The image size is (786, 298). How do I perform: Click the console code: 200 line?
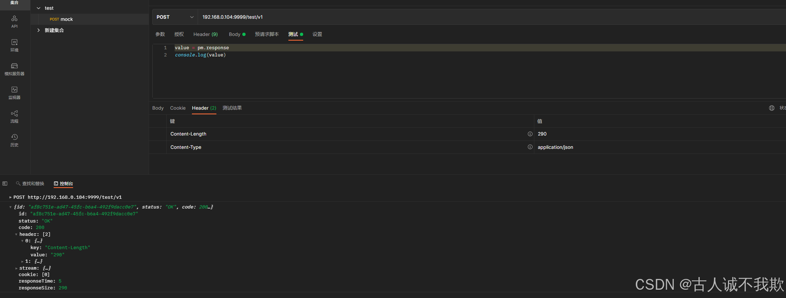tap(31, 227)
